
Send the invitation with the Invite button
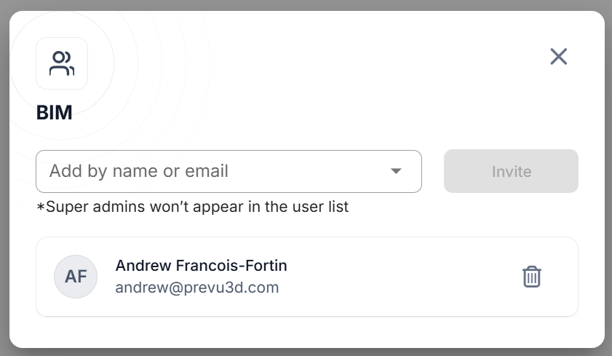511,172
